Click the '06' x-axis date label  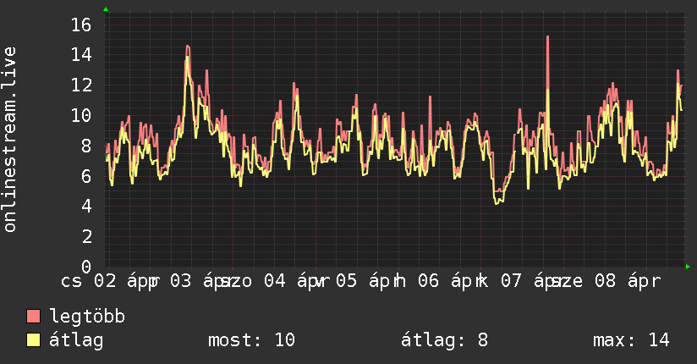point(429,281)
